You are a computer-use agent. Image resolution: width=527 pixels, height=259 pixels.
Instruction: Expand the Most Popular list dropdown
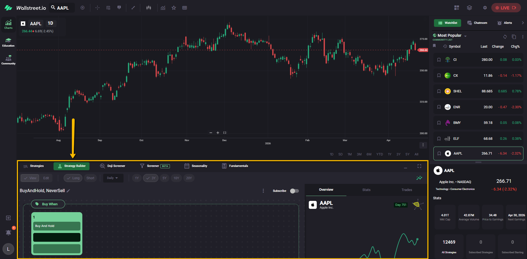pyautogui.click(x=465, y=36)
